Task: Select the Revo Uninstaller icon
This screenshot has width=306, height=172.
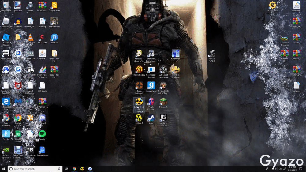Action: click(6, 120)
